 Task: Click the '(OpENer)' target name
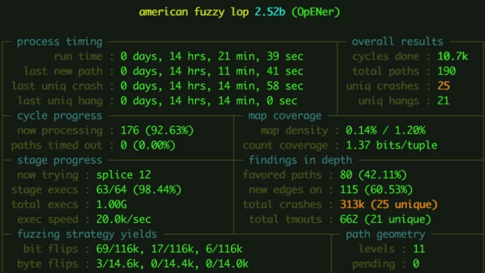point(316,12)
